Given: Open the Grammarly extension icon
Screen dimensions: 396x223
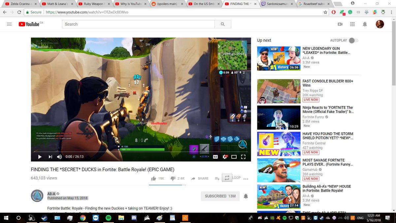Looking at the screenshot, I should pos(350,12).
